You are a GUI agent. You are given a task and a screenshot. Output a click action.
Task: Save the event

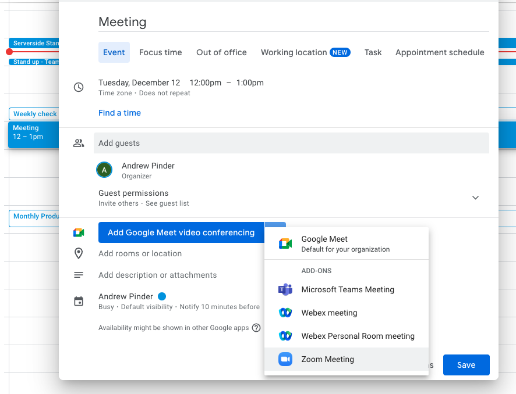click(x=466, y=365)
